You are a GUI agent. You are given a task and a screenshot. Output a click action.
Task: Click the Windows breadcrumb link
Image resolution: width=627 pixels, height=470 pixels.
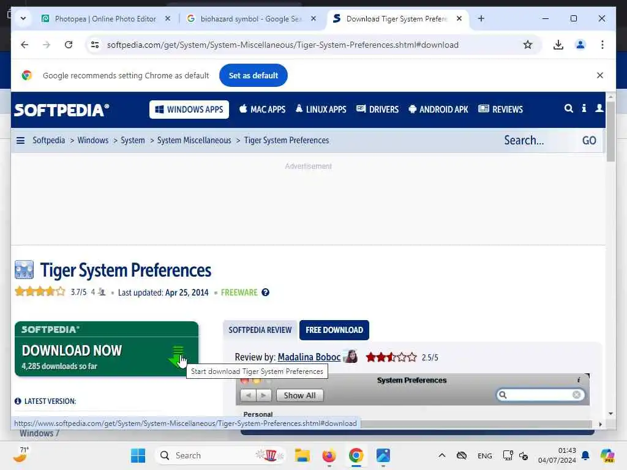pyautogui.click(x=93, y=140)
